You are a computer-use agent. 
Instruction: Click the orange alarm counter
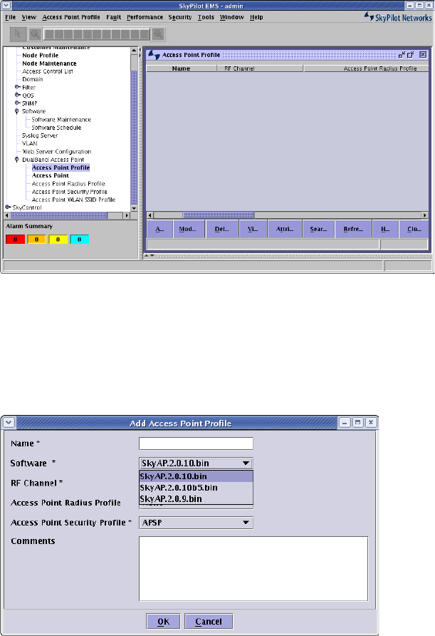pos(36,240)
